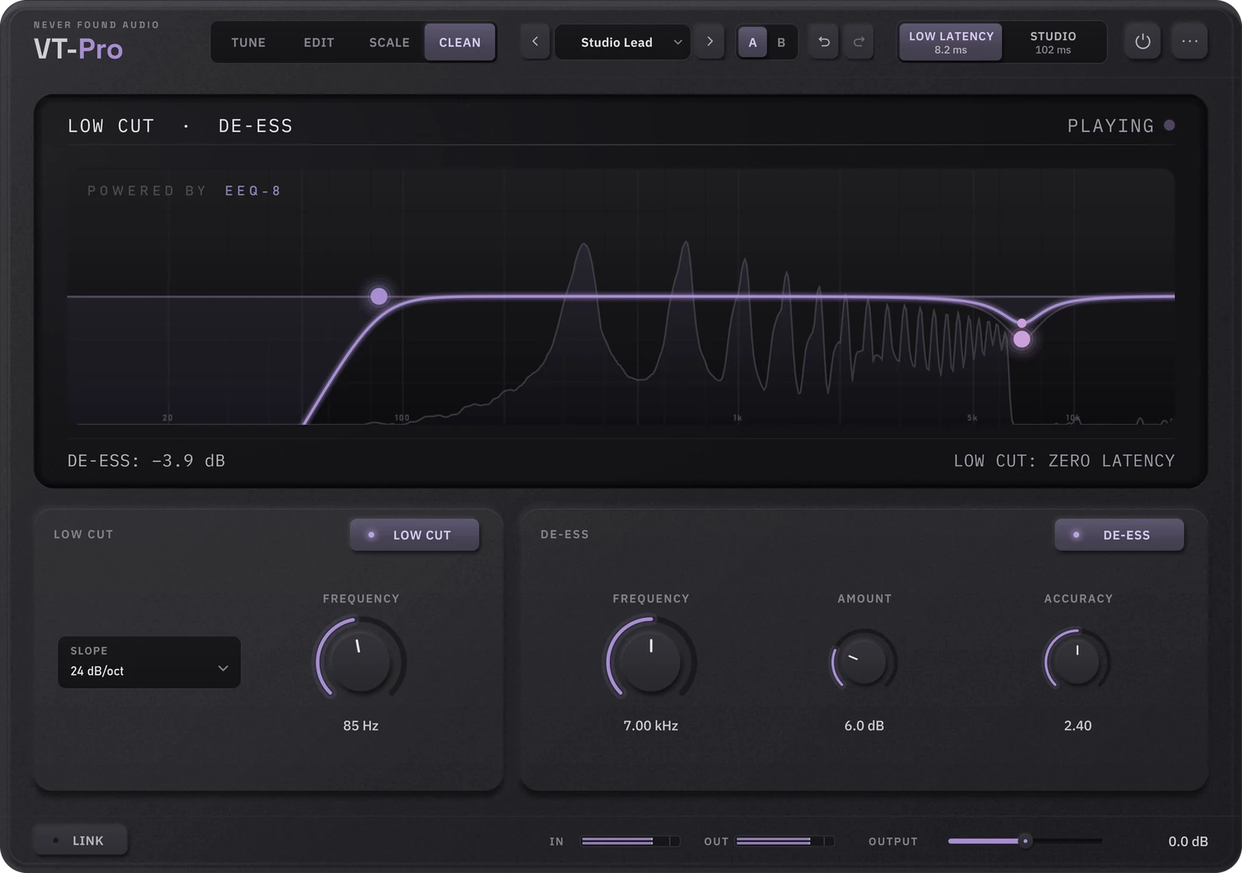1242x873 pixels.
Task: Select the B comparison state
Action: [x=781, y=42]
